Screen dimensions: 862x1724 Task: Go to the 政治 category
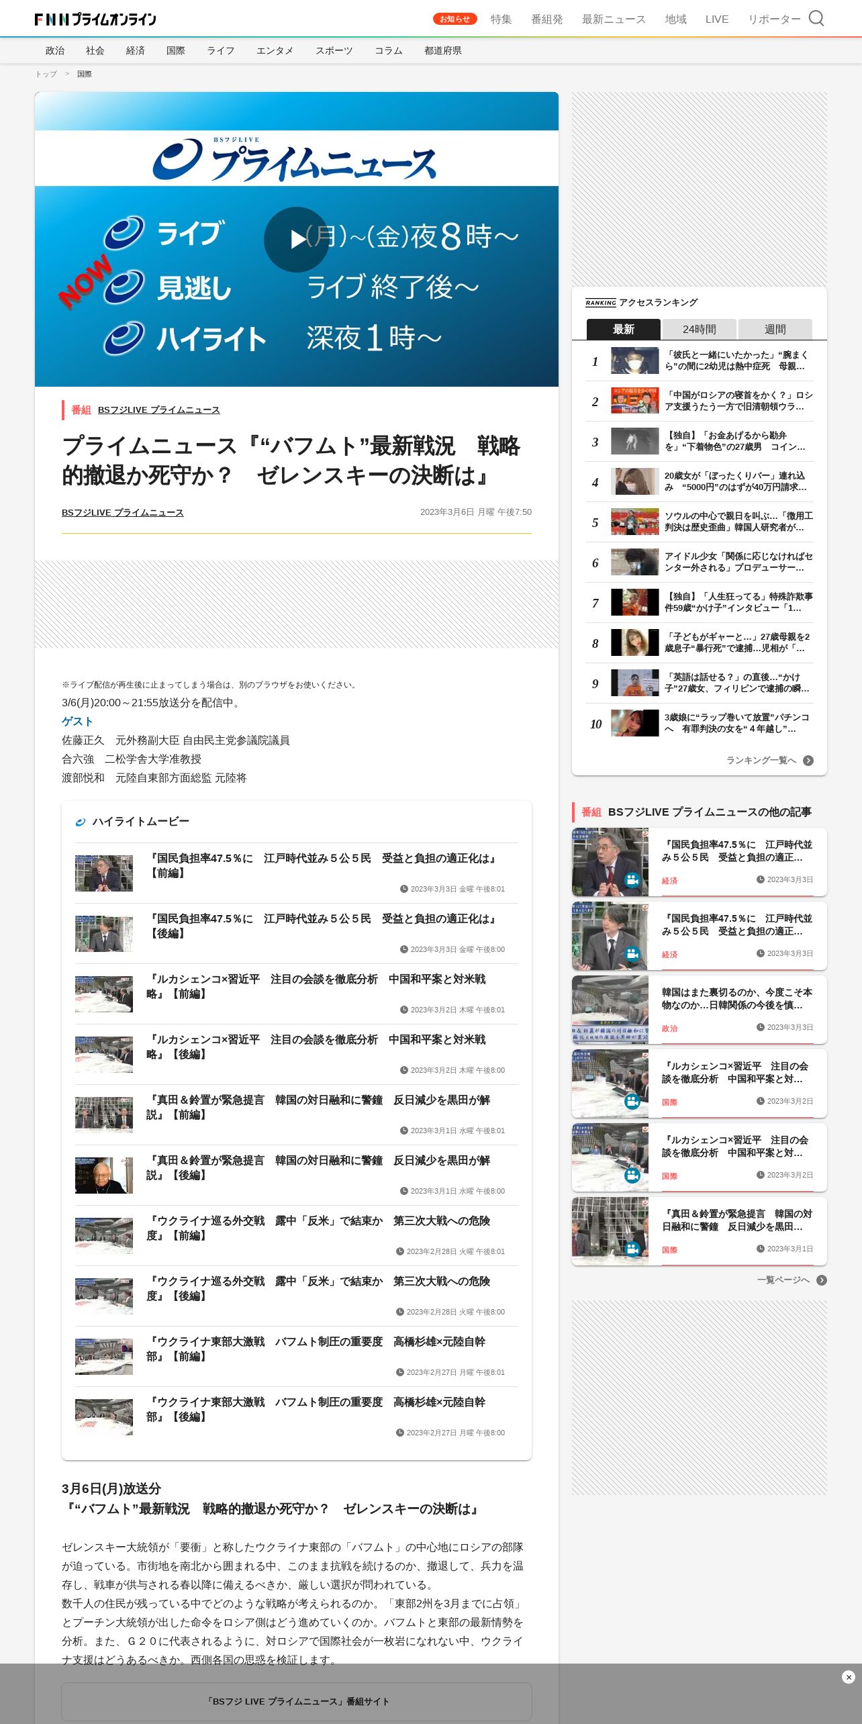pos(55,50)
